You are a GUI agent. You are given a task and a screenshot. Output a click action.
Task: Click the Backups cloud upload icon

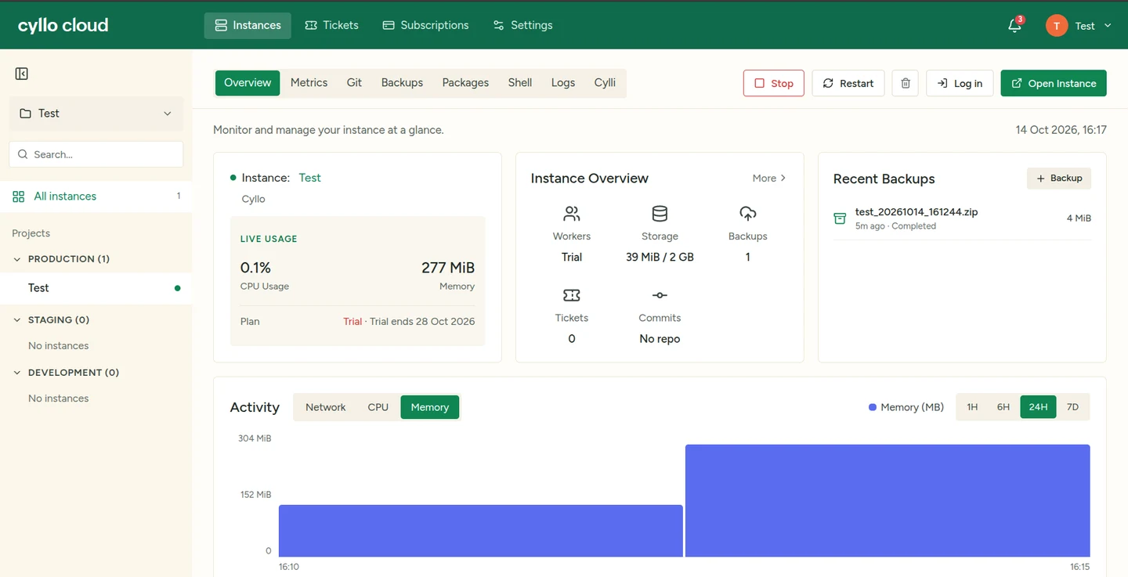pyautogui.click(x=748, y=214)
